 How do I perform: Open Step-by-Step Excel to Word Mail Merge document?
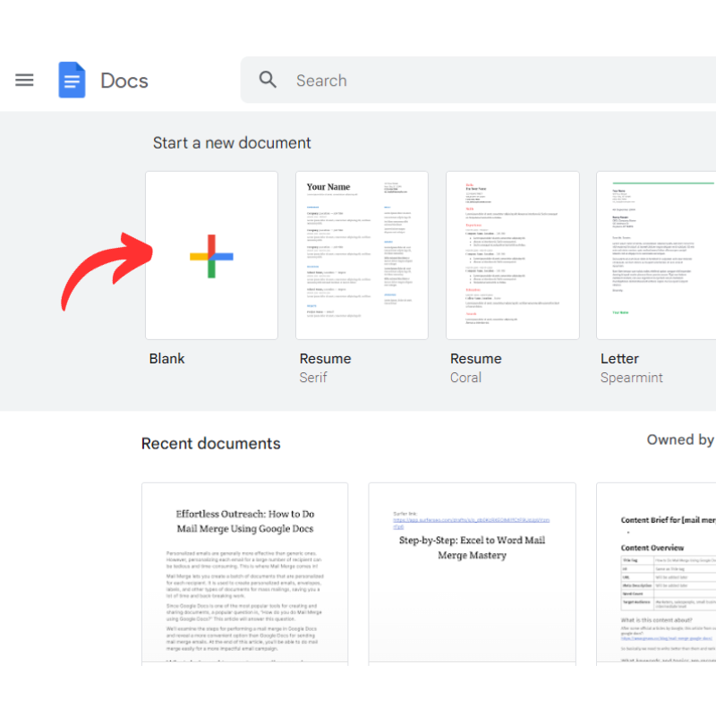[473, 574]
